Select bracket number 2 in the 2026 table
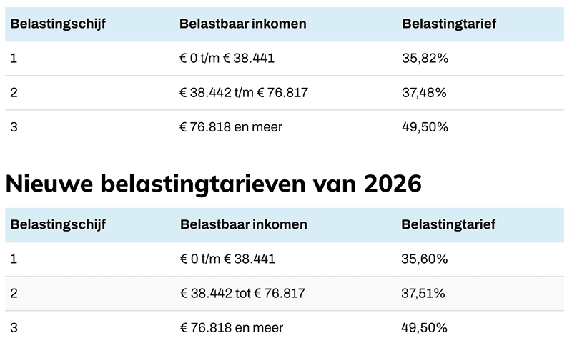Screen dimensions: 572x343 [x=14, y=294]
